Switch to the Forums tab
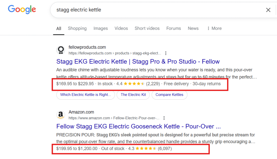The image size is (277, 159). click(173, 28)
